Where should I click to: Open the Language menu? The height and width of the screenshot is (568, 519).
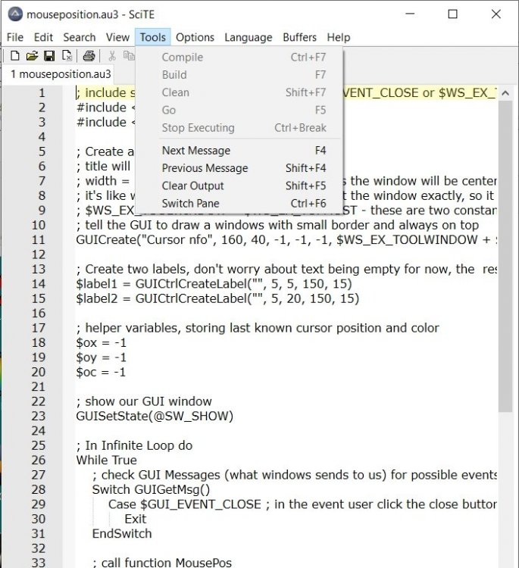[x=249, y=37]
